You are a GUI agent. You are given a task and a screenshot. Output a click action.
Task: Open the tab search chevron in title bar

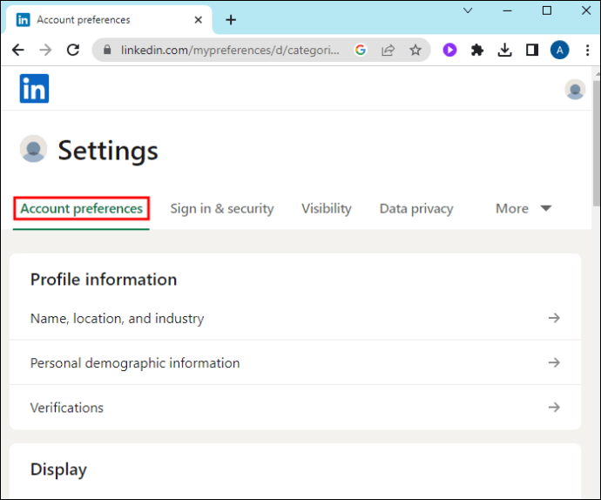tap(468, 10)
